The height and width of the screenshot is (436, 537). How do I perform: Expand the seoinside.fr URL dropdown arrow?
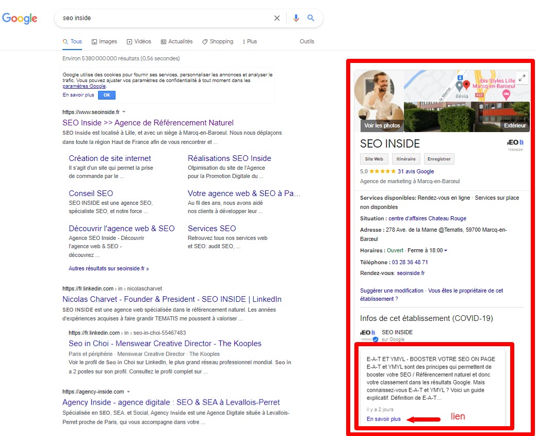(124, 112)
